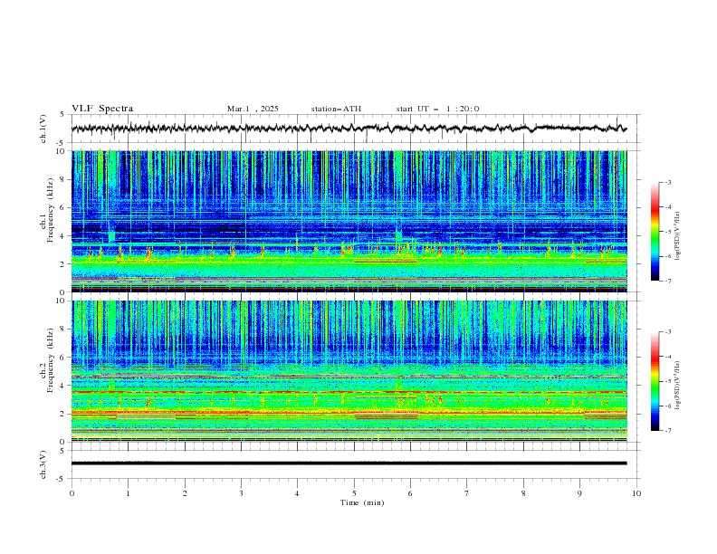Image resolution: width=717 pixels, height=554 pixels.
Task: Click inside the ch.1 spectrogram panel
Action: 349,221
